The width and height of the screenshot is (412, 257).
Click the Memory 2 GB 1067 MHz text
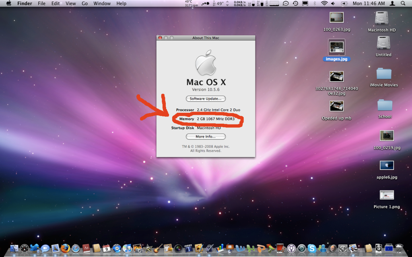click(x=207, y=119)
